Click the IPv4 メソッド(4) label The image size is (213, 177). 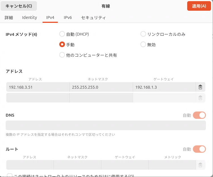pyautogui.click(x=21, y=34)
